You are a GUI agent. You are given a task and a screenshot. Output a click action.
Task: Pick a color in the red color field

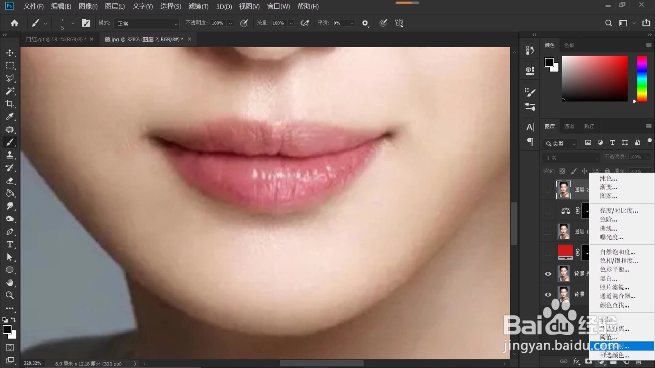pyautogui.click(x=594, y=79)
